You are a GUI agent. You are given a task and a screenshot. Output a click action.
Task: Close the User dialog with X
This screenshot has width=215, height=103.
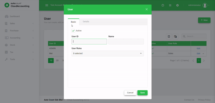click(146, 9)
